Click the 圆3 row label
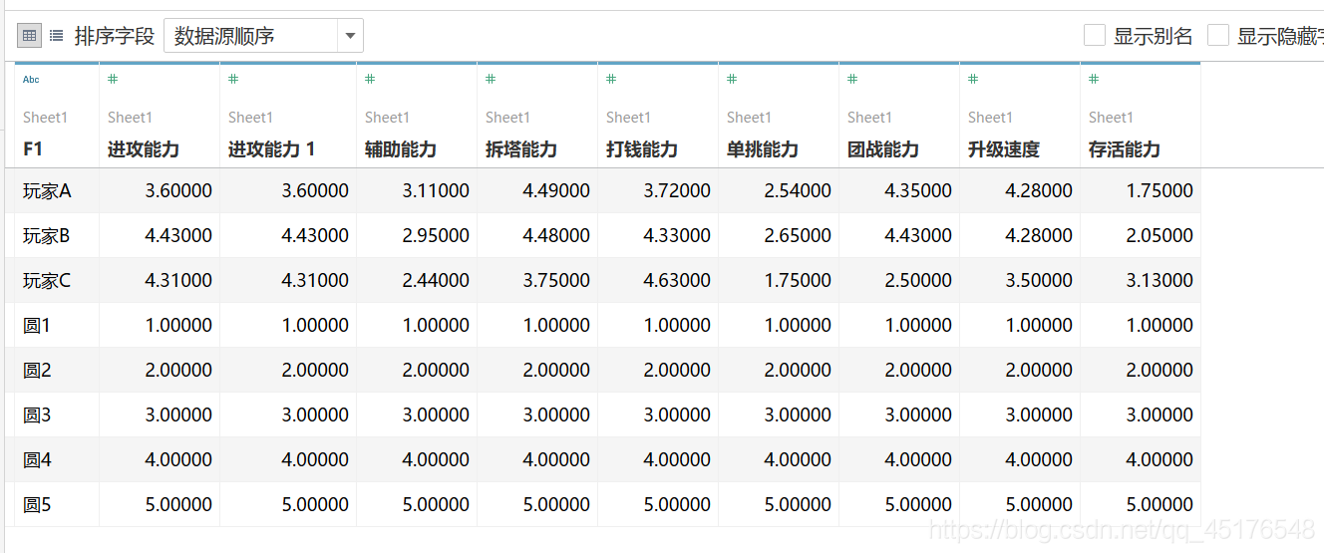 coord(37,415)
